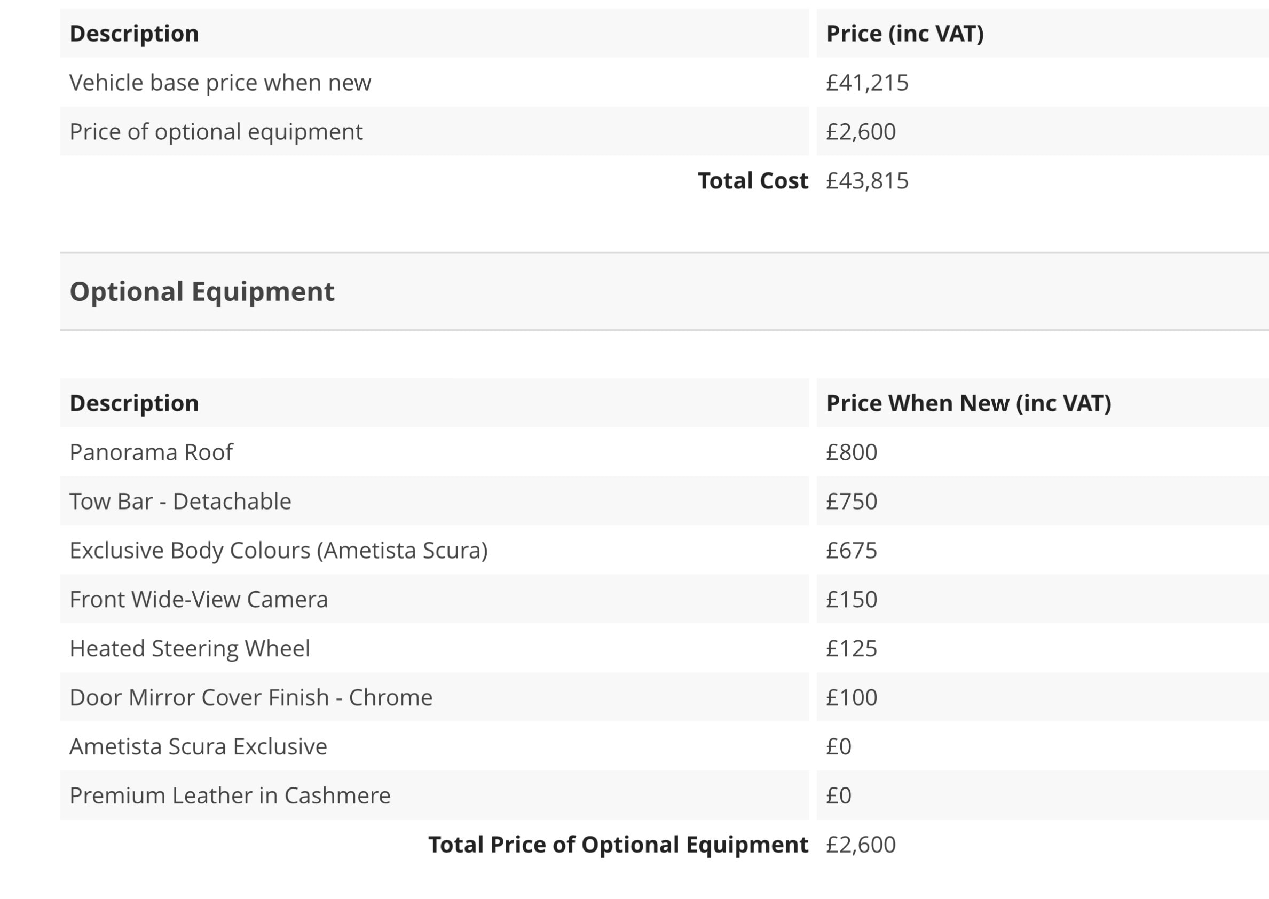Screen dimensions: 1269x899
Task: Click Door Mirror Cover Finish - Chrome
Action: pyautogui.click(x=251, y=697)
